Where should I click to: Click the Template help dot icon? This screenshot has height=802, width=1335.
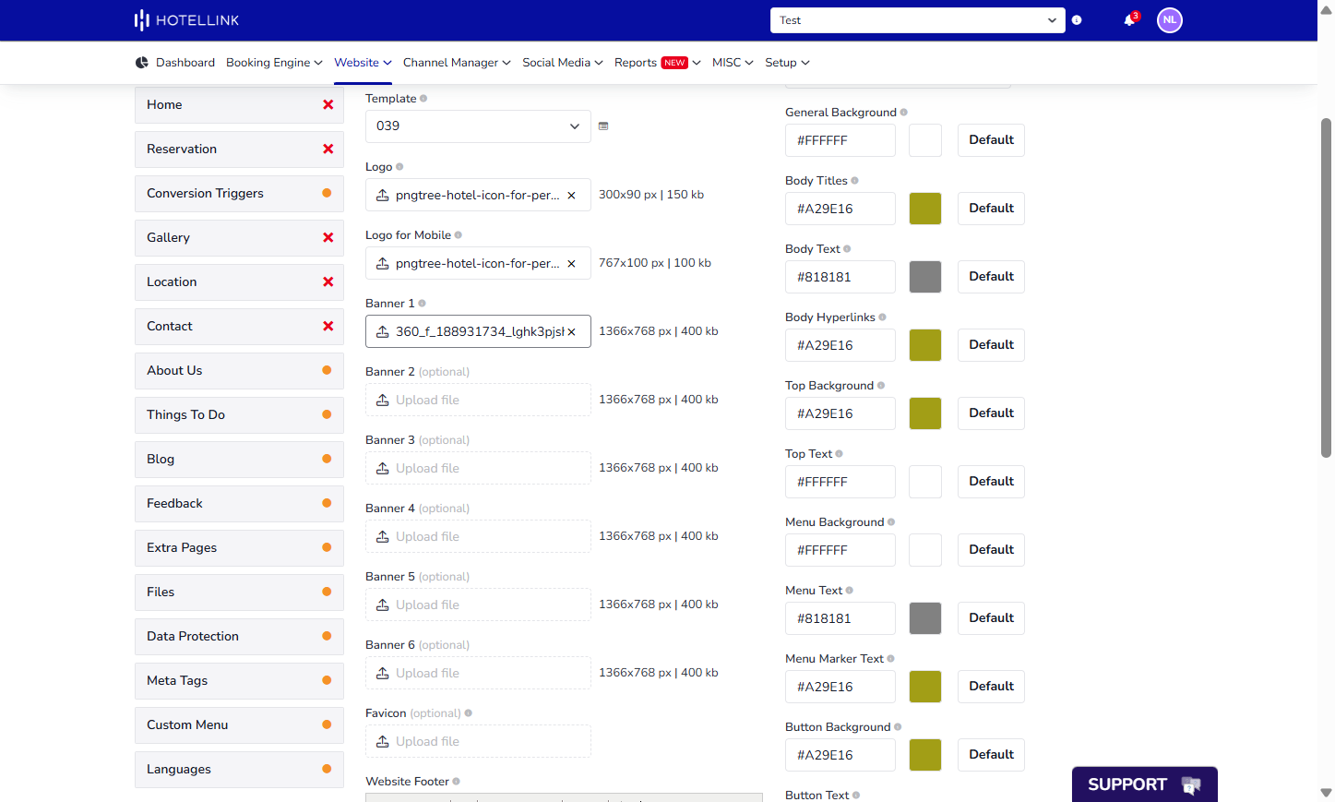coord(423,99)
